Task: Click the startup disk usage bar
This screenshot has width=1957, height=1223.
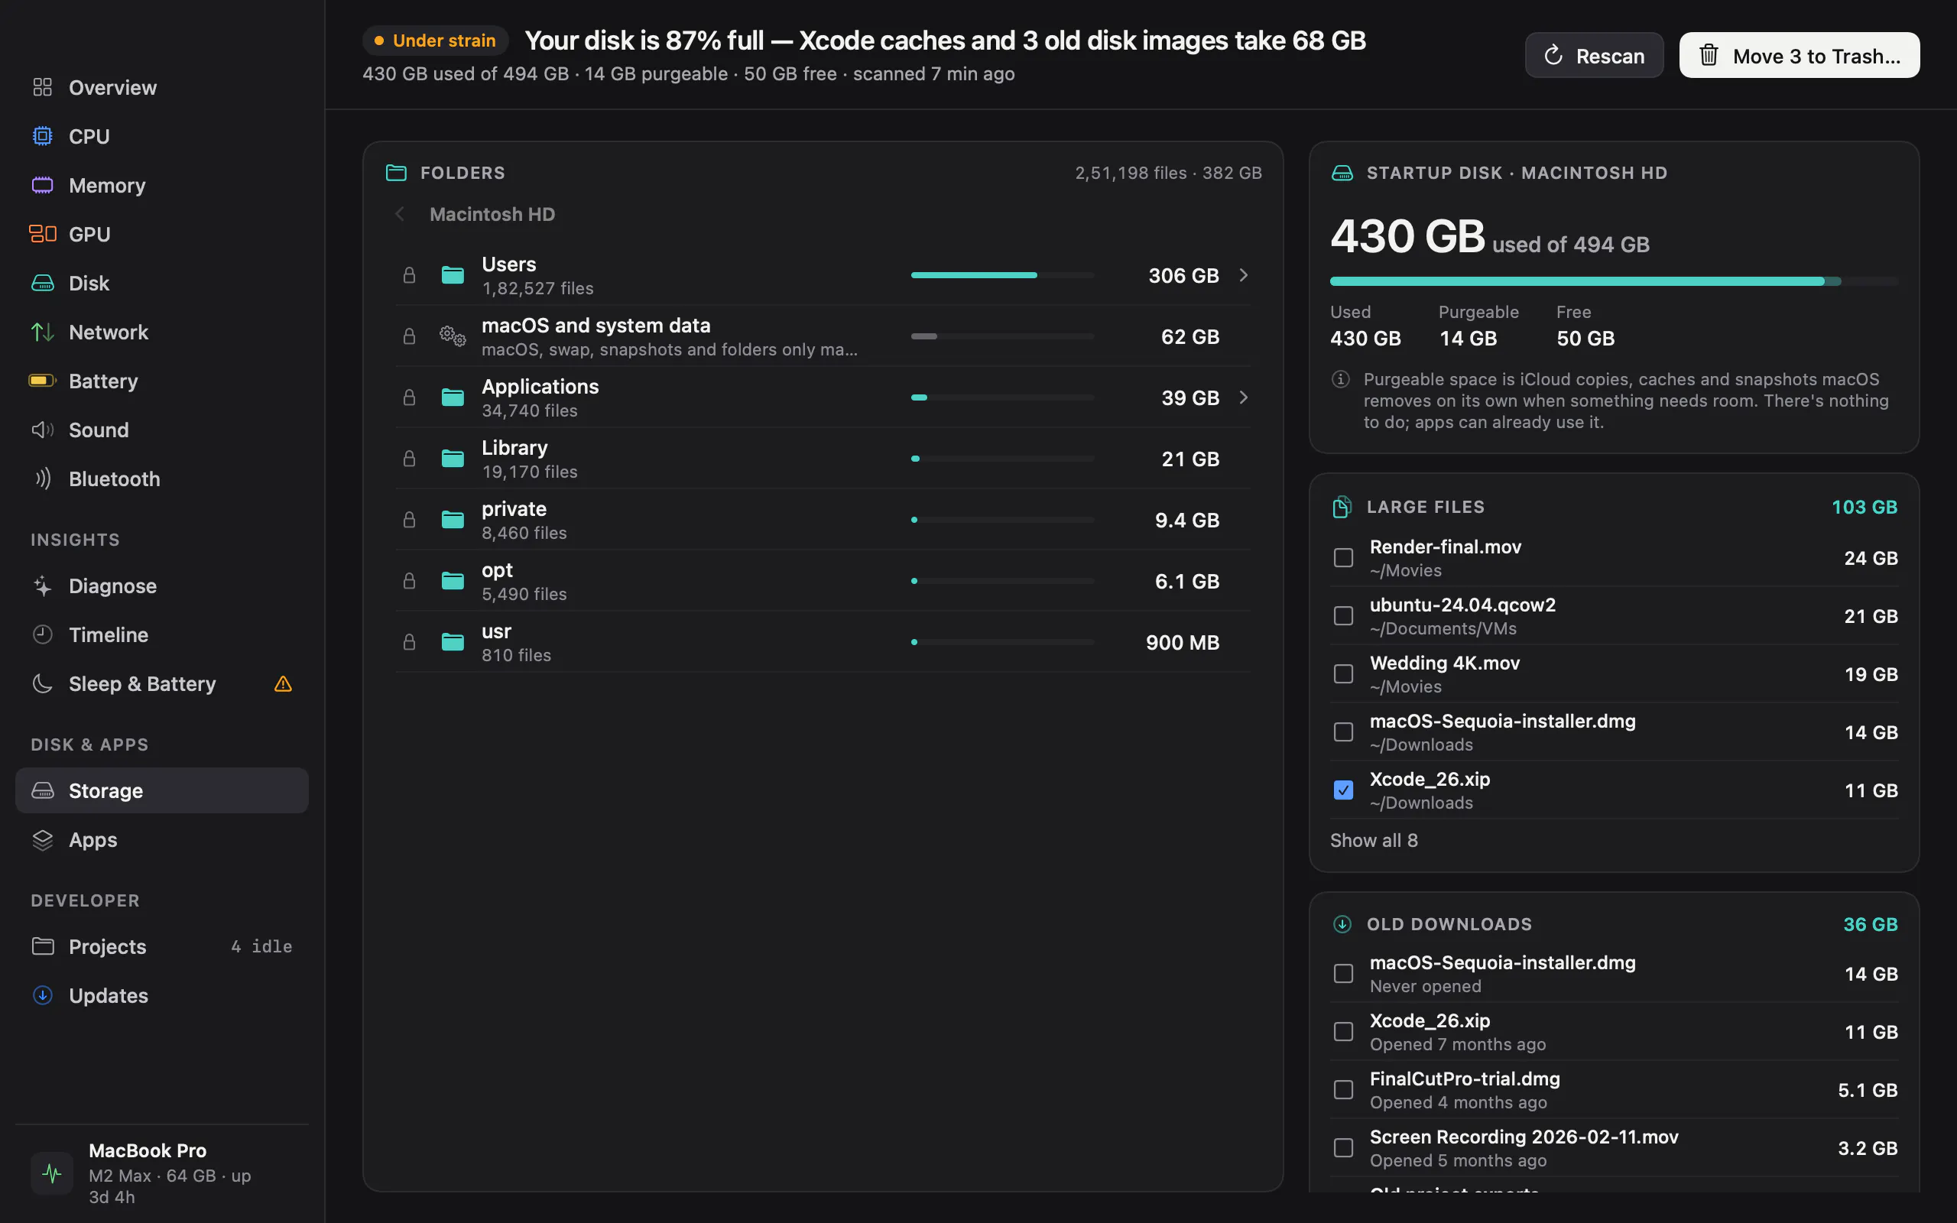Action: (1614, 281)
